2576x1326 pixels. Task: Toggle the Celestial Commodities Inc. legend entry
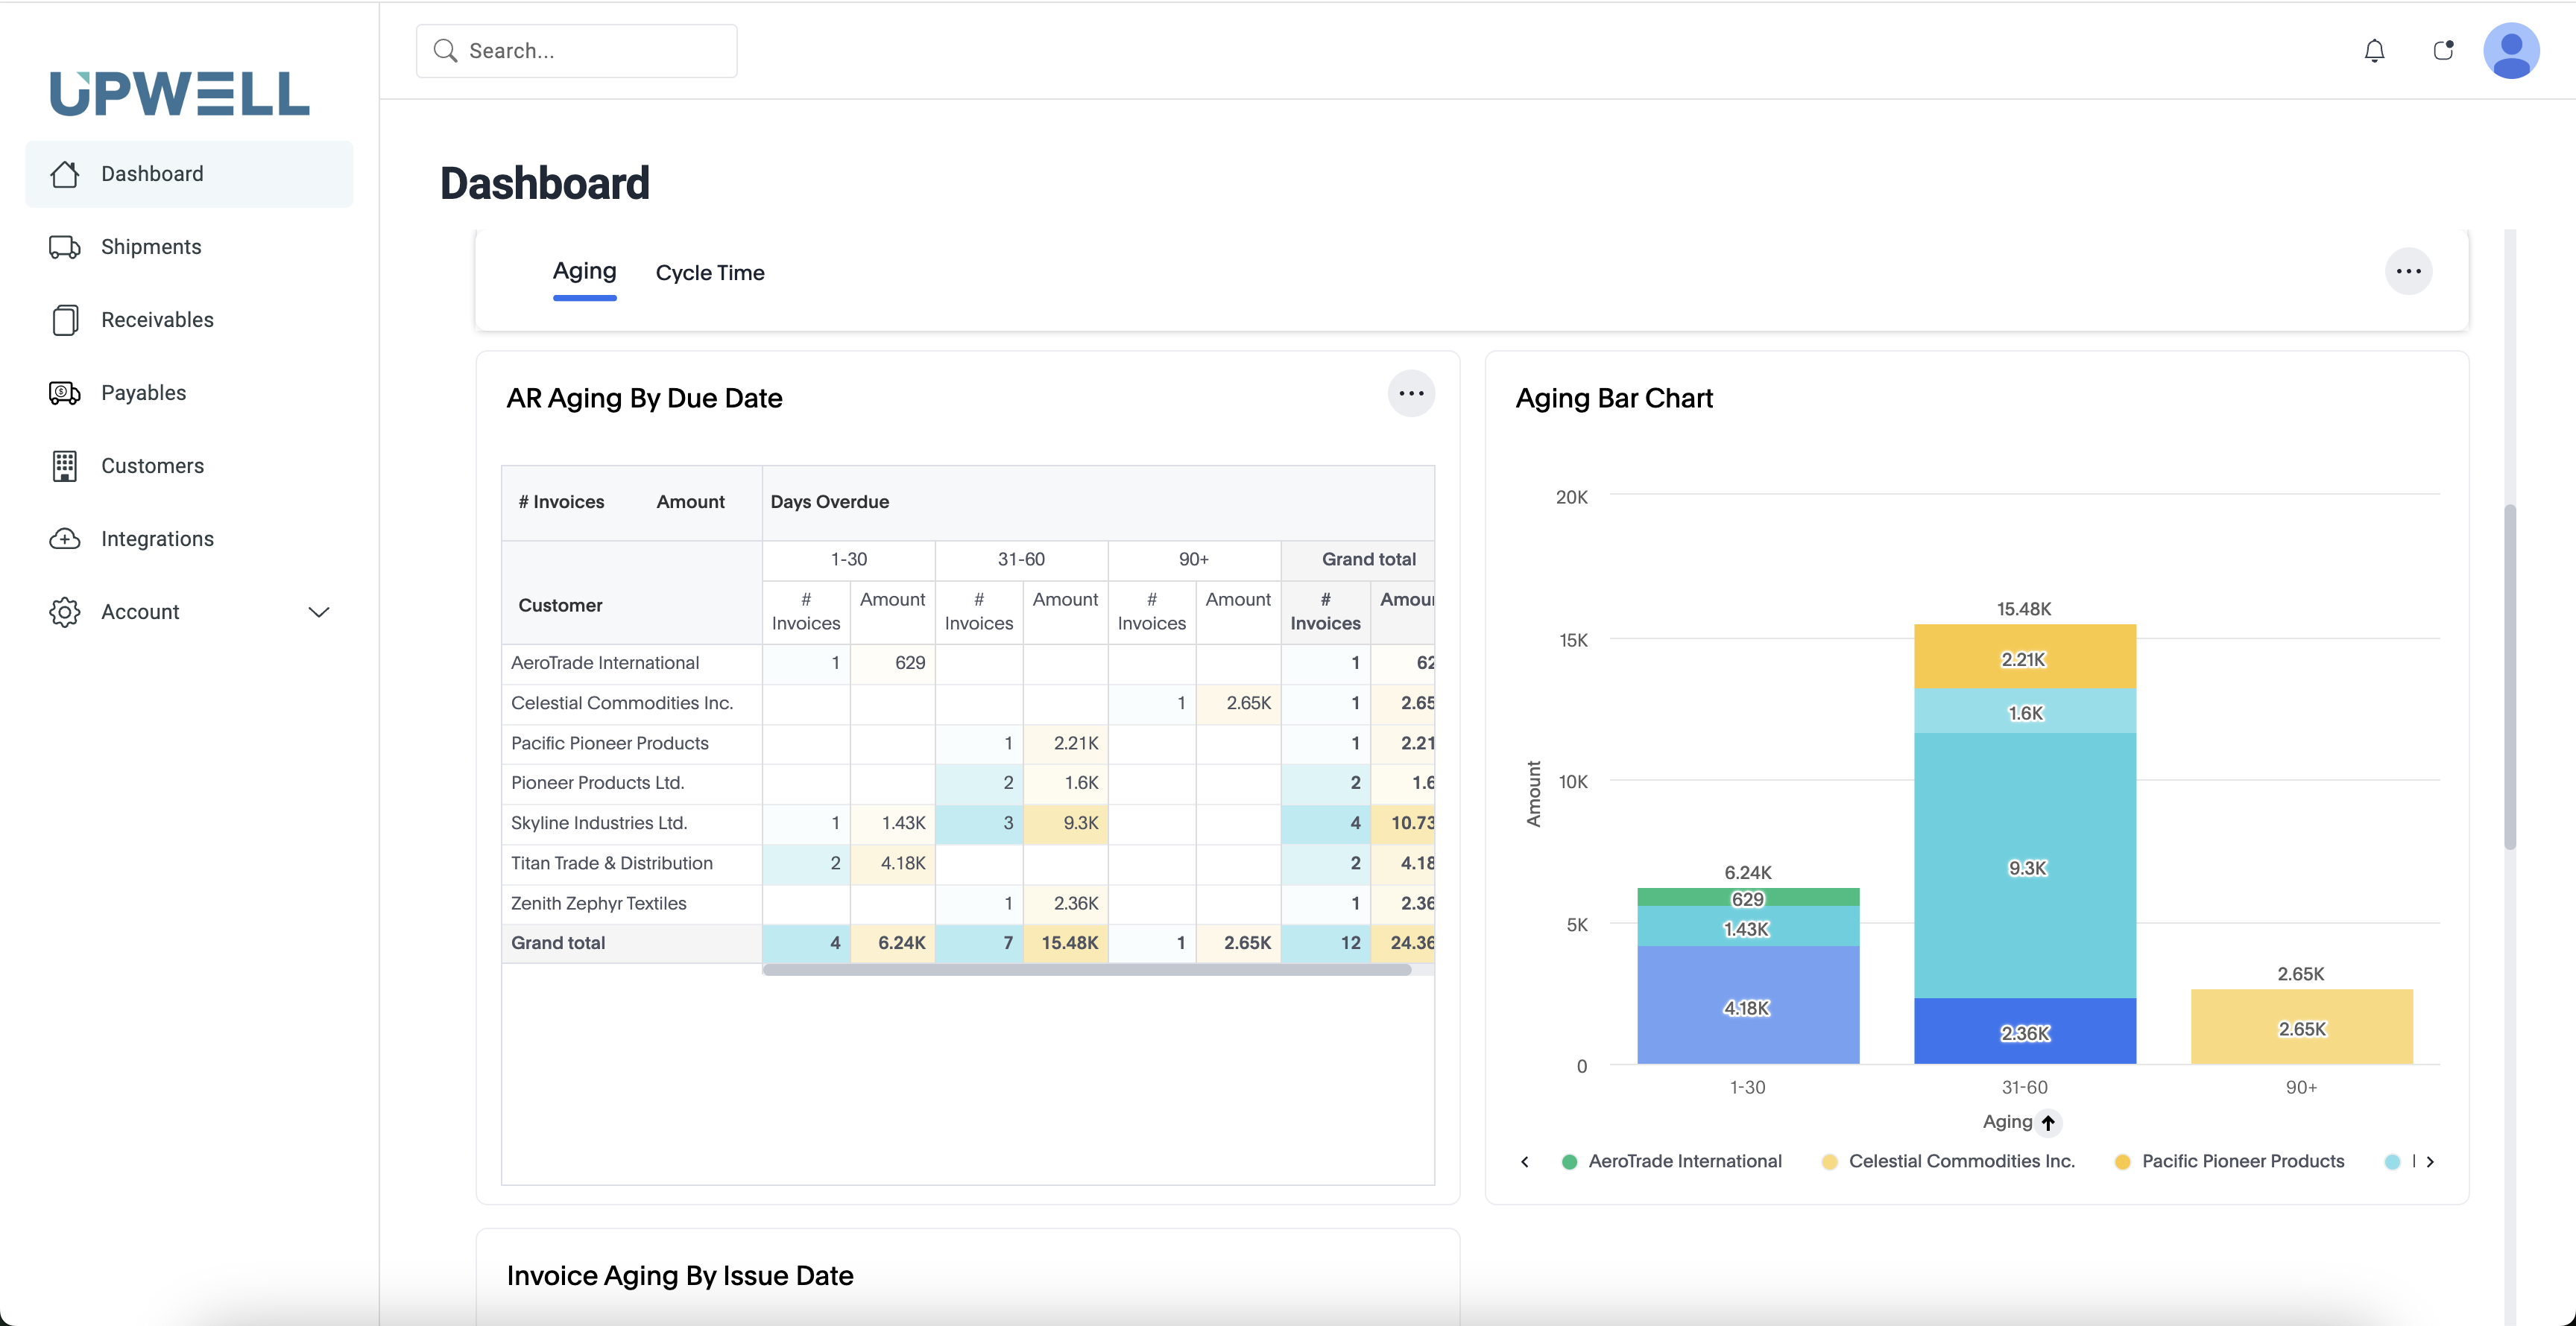coord(1829,1162)
